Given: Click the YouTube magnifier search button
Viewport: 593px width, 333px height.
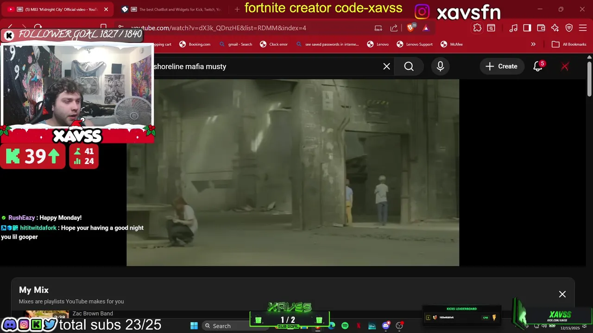Looking at the screenshot, I should [409, 67].
